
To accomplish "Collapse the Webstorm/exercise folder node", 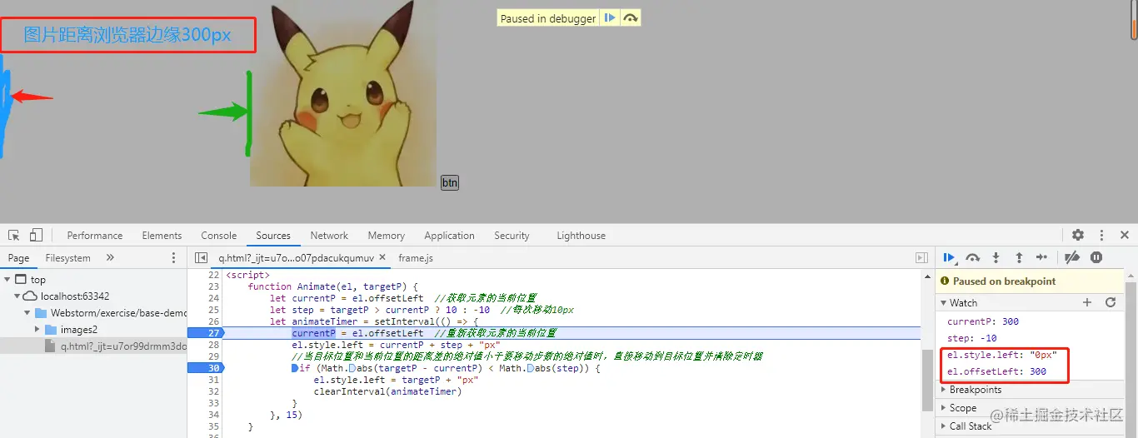I will [28, 313].
